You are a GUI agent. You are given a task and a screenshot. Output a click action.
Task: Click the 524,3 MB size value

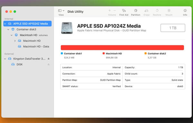[69, 58]
